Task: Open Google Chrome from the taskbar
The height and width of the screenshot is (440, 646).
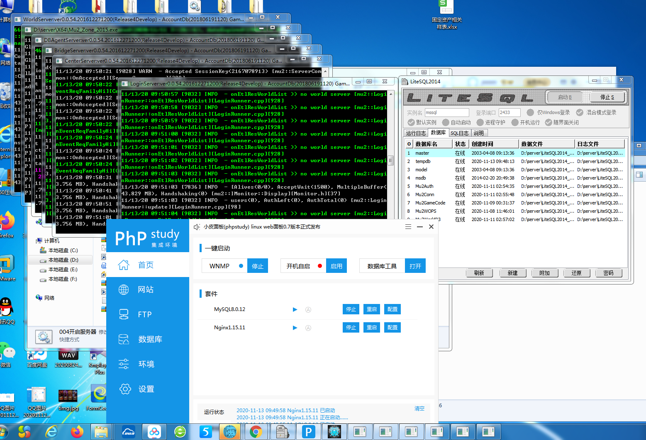Action: (256, 432)
